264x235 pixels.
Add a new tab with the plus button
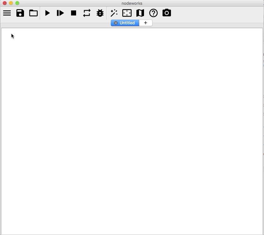click(x=146, y=23)
